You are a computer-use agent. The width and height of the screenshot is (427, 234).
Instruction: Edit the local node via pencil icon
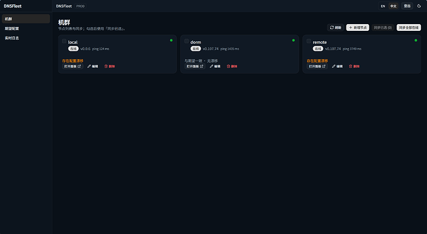pyautogui.click(x=93, y=66)
